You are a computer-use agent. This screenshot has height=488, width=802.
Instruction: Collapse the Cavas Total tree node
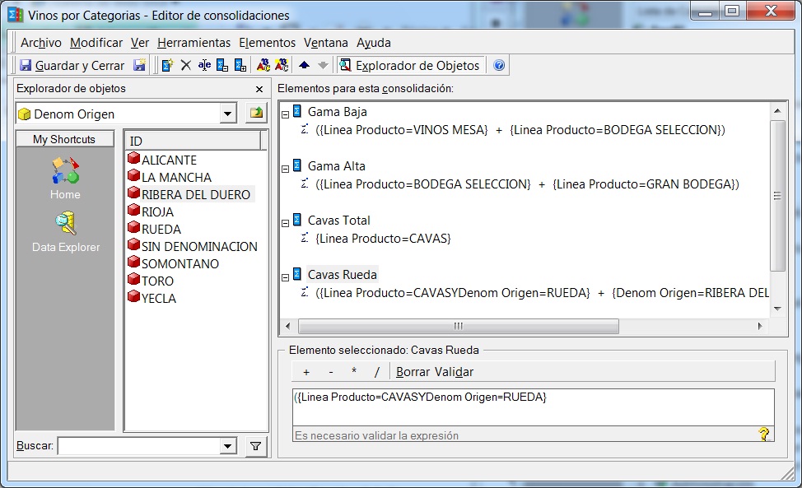tap(285, 221)
